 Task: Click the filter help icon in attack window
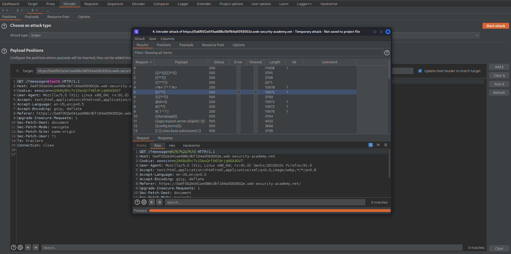[x=387, y=53]
